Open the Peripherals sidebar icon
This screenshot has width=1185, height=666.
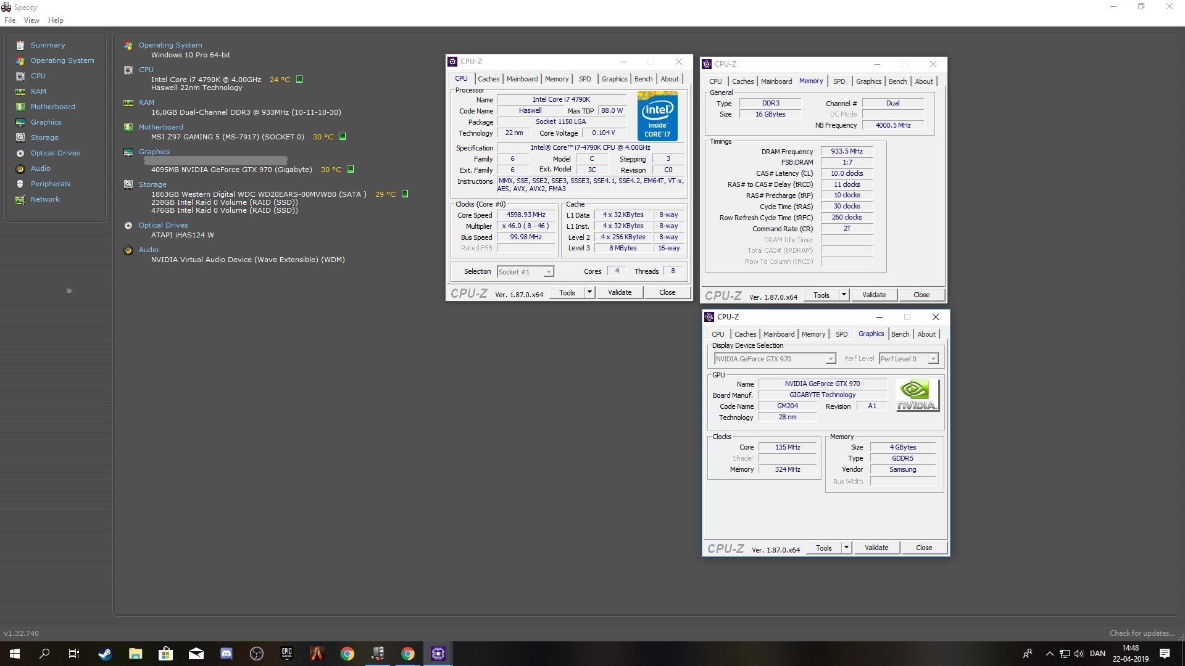click(20, 184)
